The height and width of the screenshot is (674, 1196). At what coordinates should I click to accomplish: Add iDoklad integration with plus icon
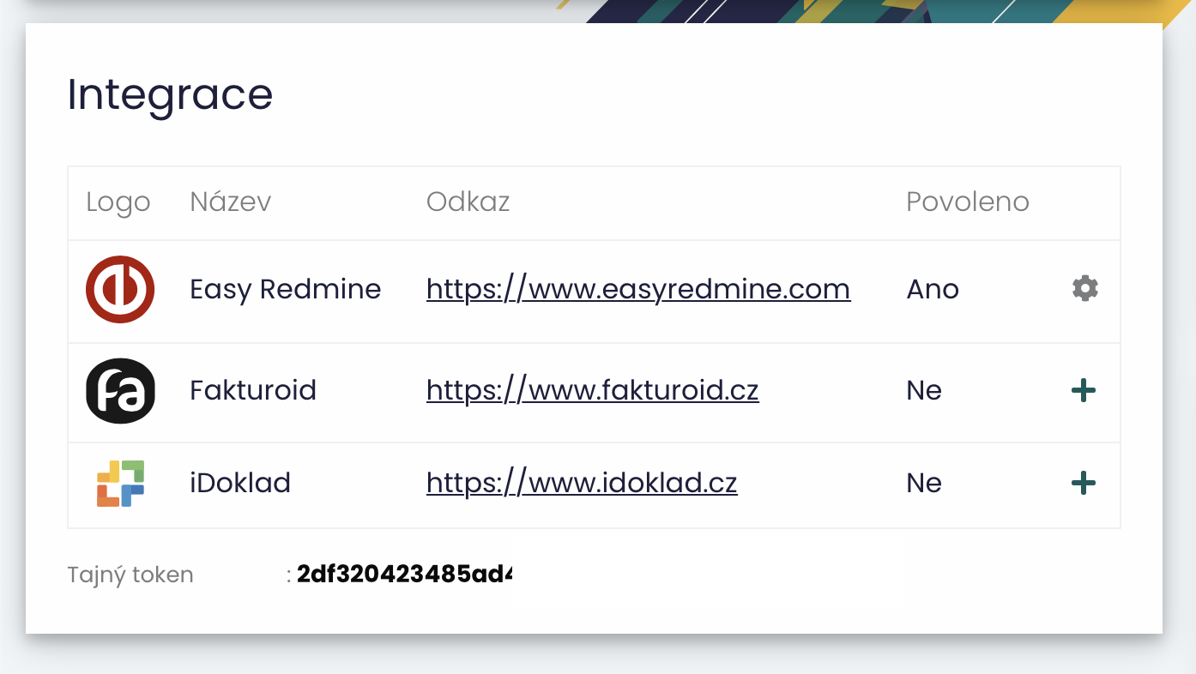[1084, 484]
